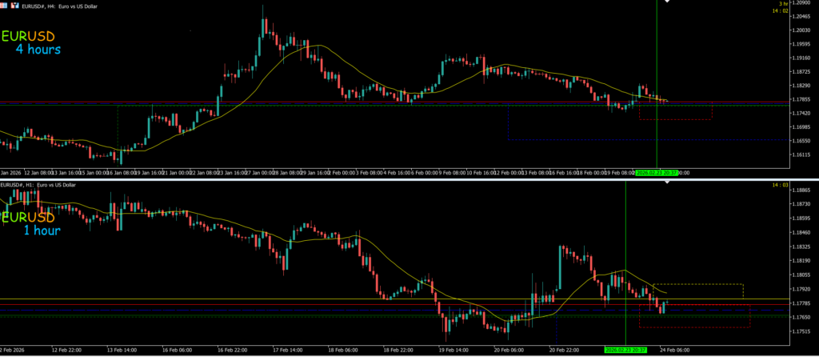Click the 1.16115 price label
Image resolution: width=819 pixels, height=357 pixels.
801,154
